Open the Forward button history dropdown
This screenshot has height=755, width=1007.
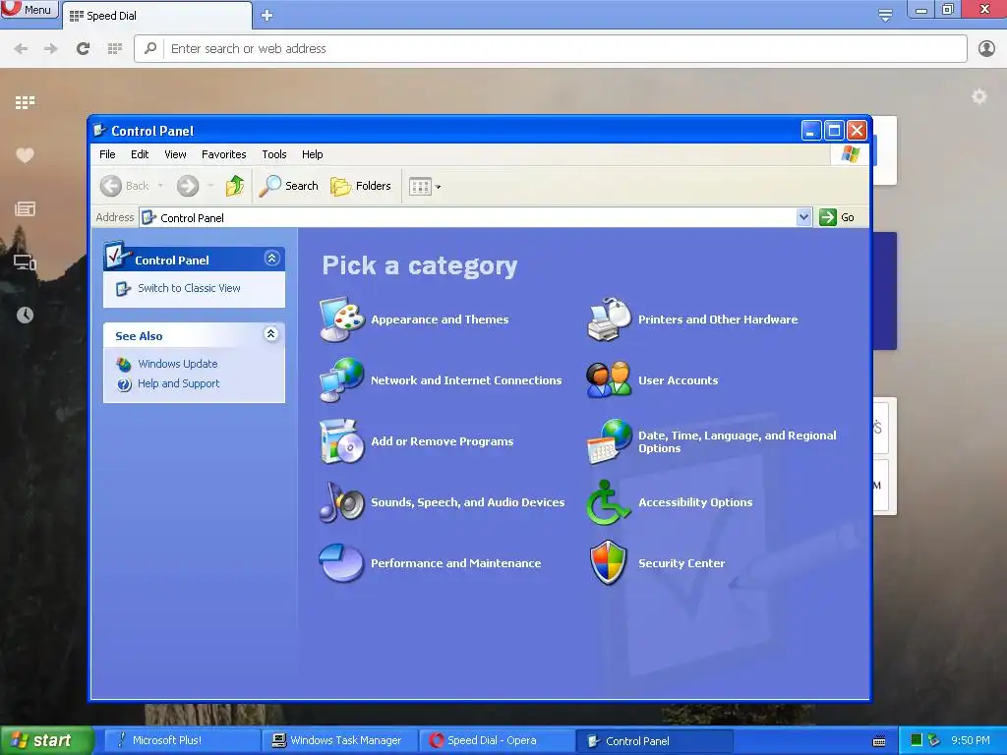pyautogui.click(x=210, y=186)
